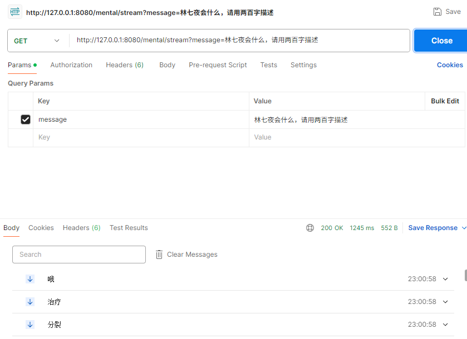
Task: Click the 治疗 message text
Action: click(54, 302)
